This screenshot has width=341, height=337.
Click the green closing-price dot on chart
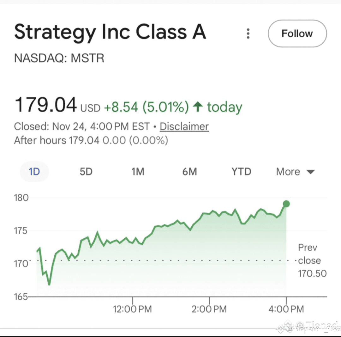286,204
